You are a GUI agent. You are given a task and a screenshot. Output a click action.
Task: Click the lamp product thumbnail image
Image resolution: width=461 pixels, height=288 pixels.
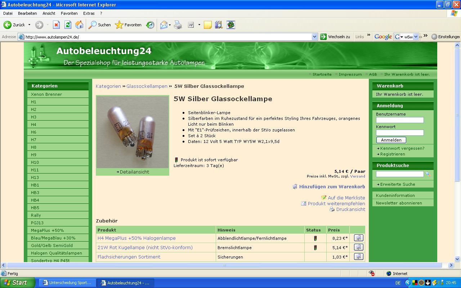132,132
